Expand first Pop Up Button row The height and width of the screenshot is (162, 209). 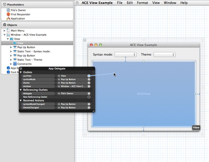11,47
